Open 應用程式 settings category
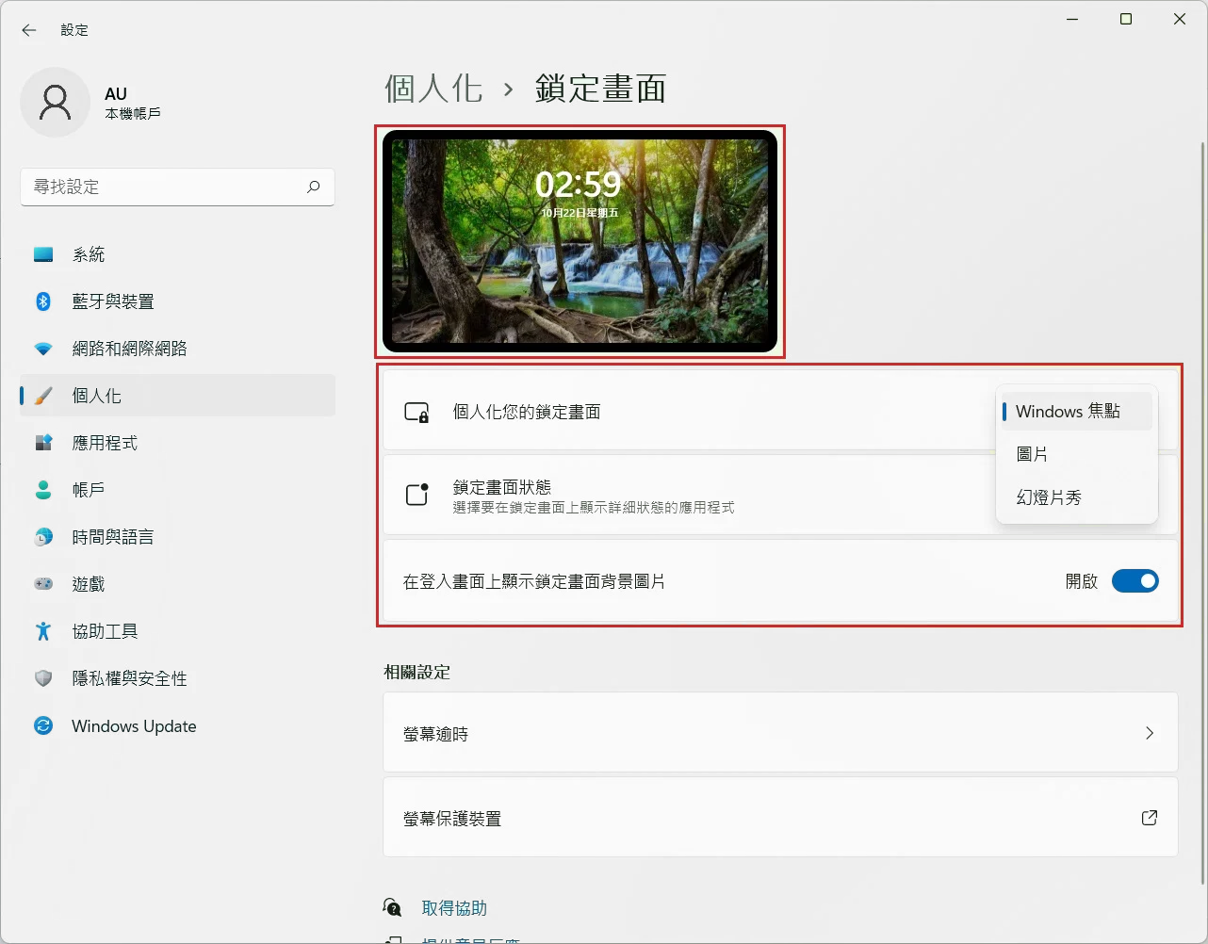 pyautogui.click(x=177, y=443)
